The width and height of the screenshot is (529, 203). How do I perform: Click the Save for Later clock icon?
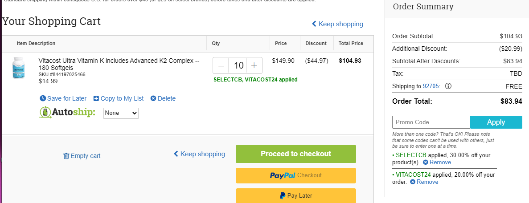tap(43, 98)
